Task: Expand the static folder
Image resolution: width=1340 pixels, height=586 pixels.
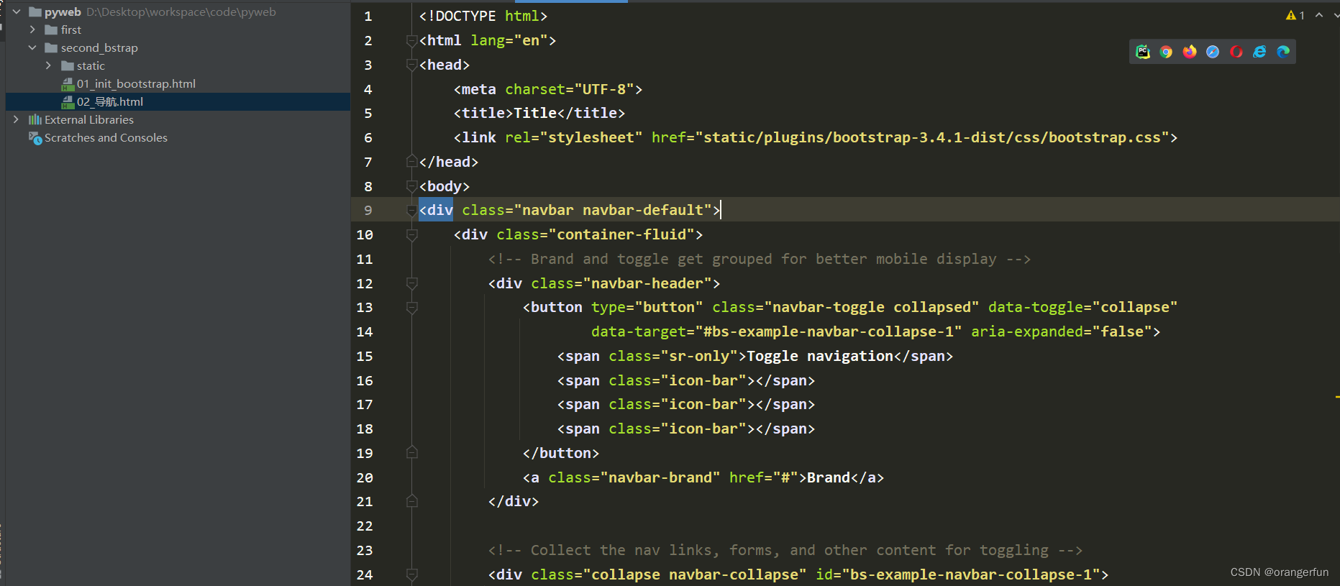Action: (x=48, y=65)
